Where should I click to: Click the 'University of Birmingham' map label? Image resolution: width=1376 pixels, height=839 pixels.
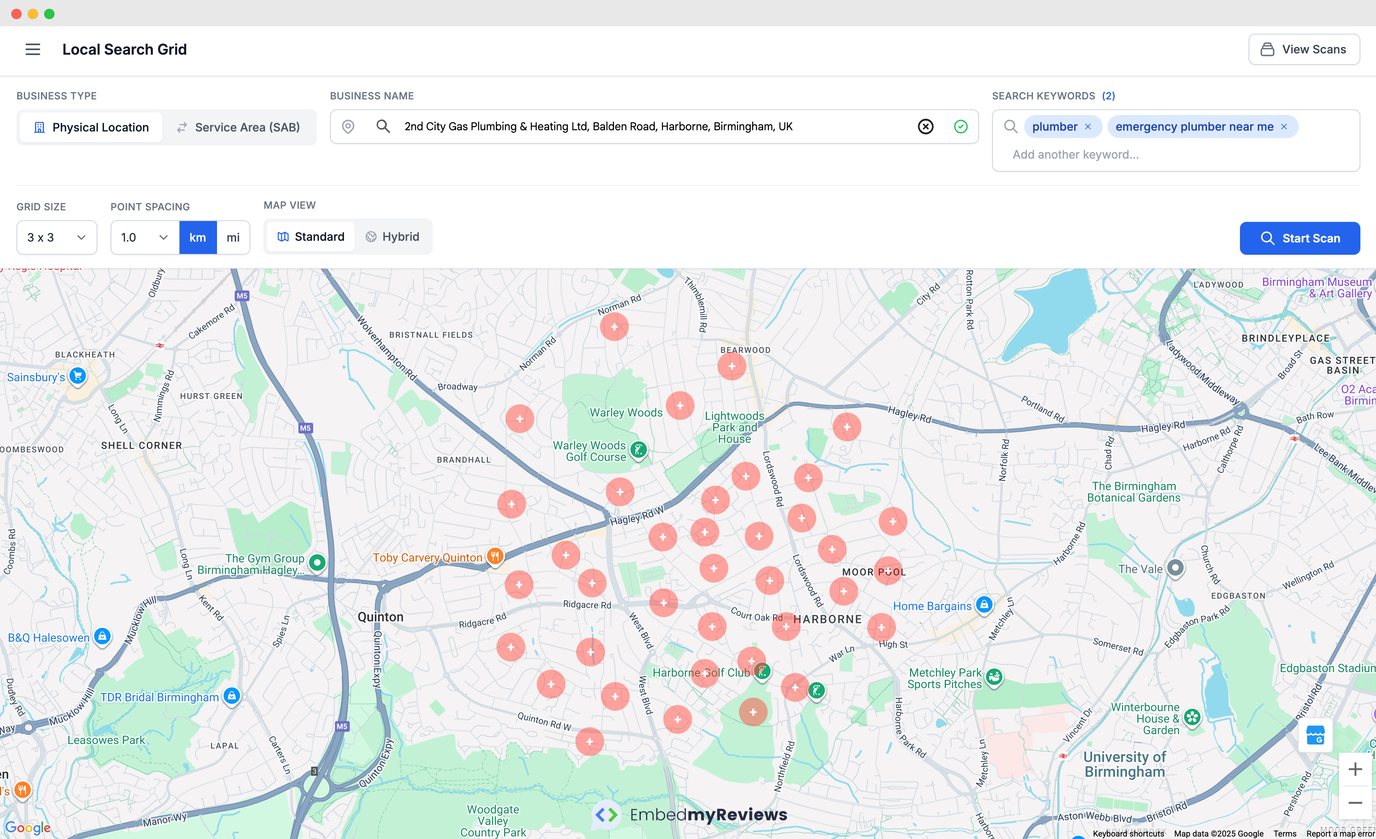pos(1125,764)
